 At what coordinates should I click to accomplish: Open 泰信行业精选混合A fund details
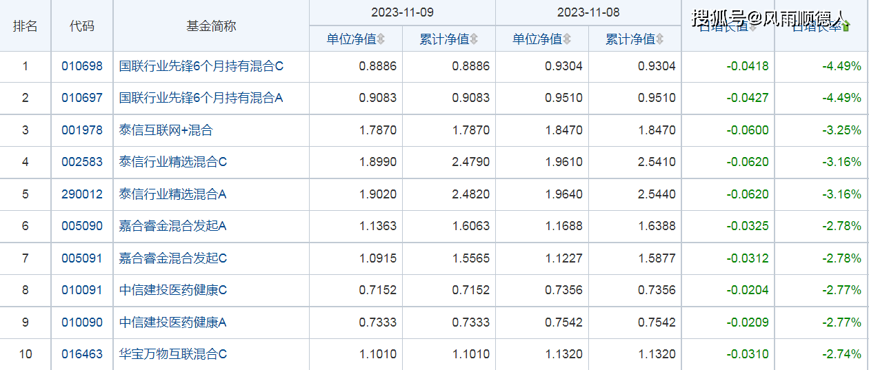[172, 194]
